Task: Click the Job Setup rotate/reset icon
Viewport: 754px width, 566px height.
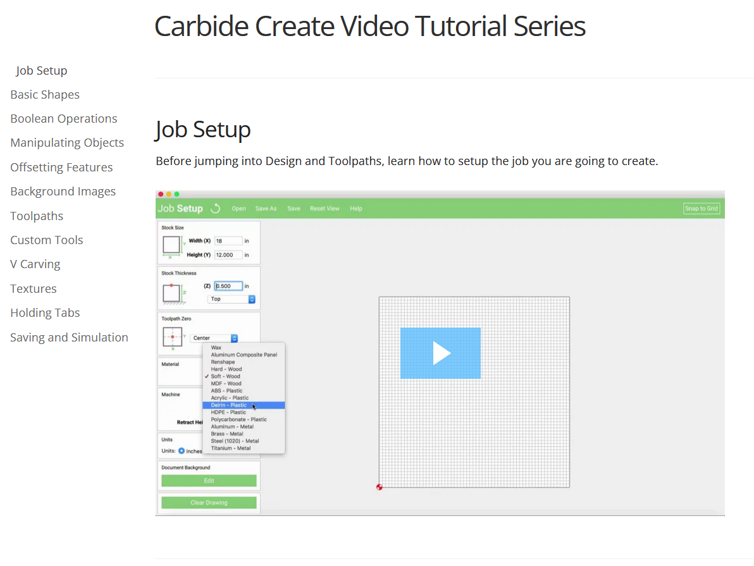Action: coord(216,207)
